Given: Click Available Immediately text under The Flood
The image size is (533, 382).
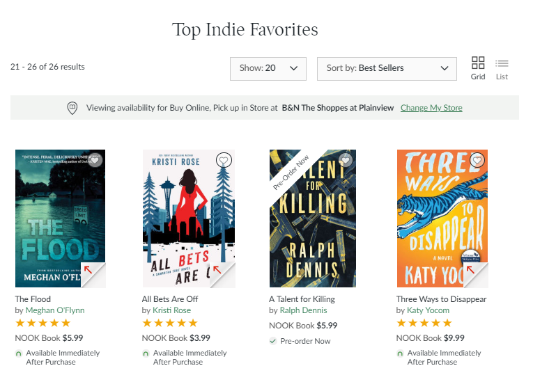Looking at the screenshot, I should coord(63,358).
